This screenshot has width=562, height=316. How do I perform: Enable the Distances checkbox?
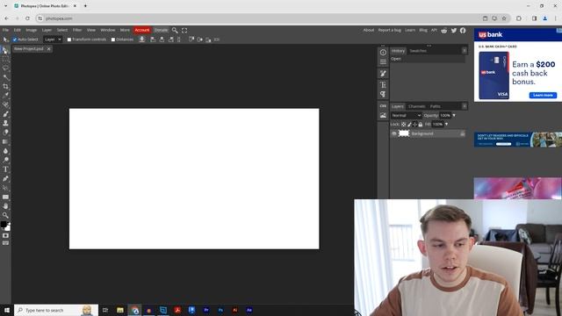[113, 39]
